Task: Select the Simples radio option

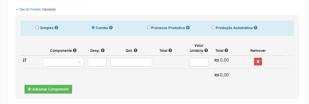Action: pos(37,27)
